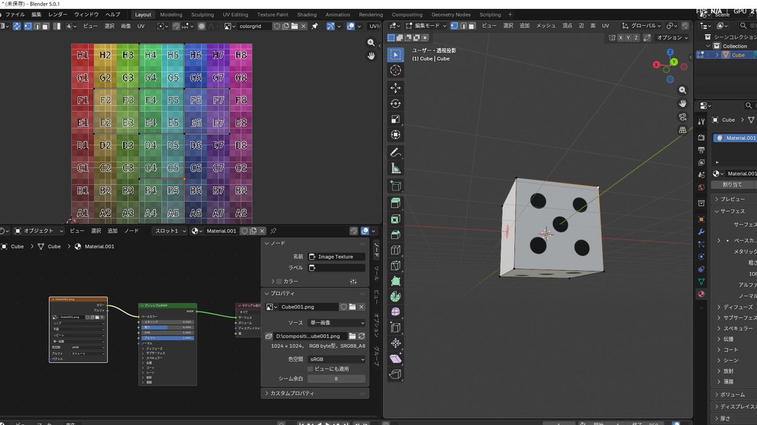Select the Transform tool in 3D viewport
Viewport: 757px width, 425px height.
click(396, 135)
